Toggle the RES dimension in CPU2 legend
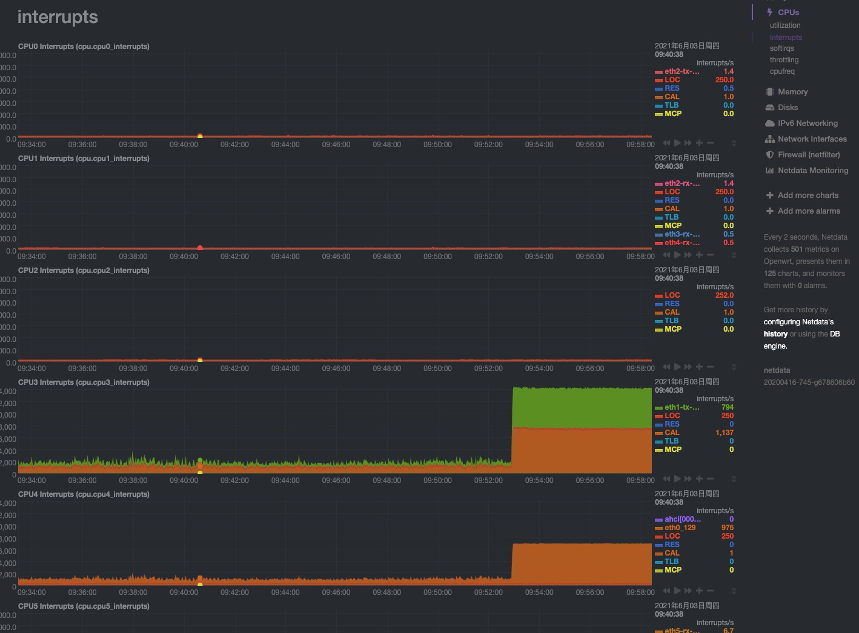859x633 pixels. [672, 304]
